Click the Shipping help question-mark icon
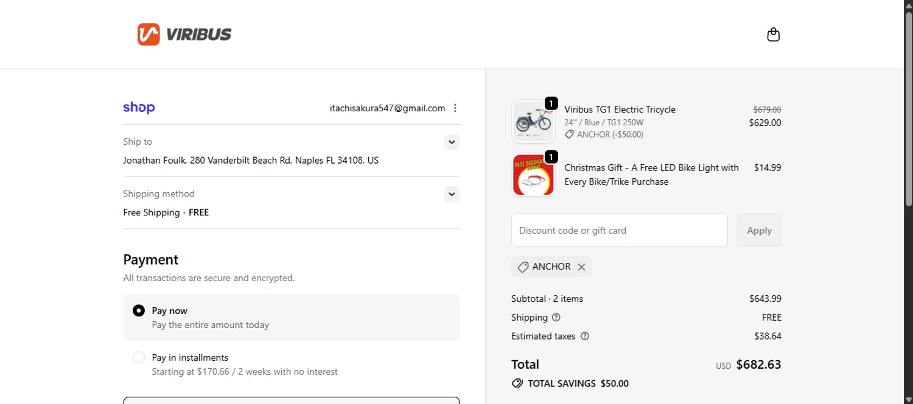Image resolution: width=913 pixels, height=404 pixels. coord(556,317)
